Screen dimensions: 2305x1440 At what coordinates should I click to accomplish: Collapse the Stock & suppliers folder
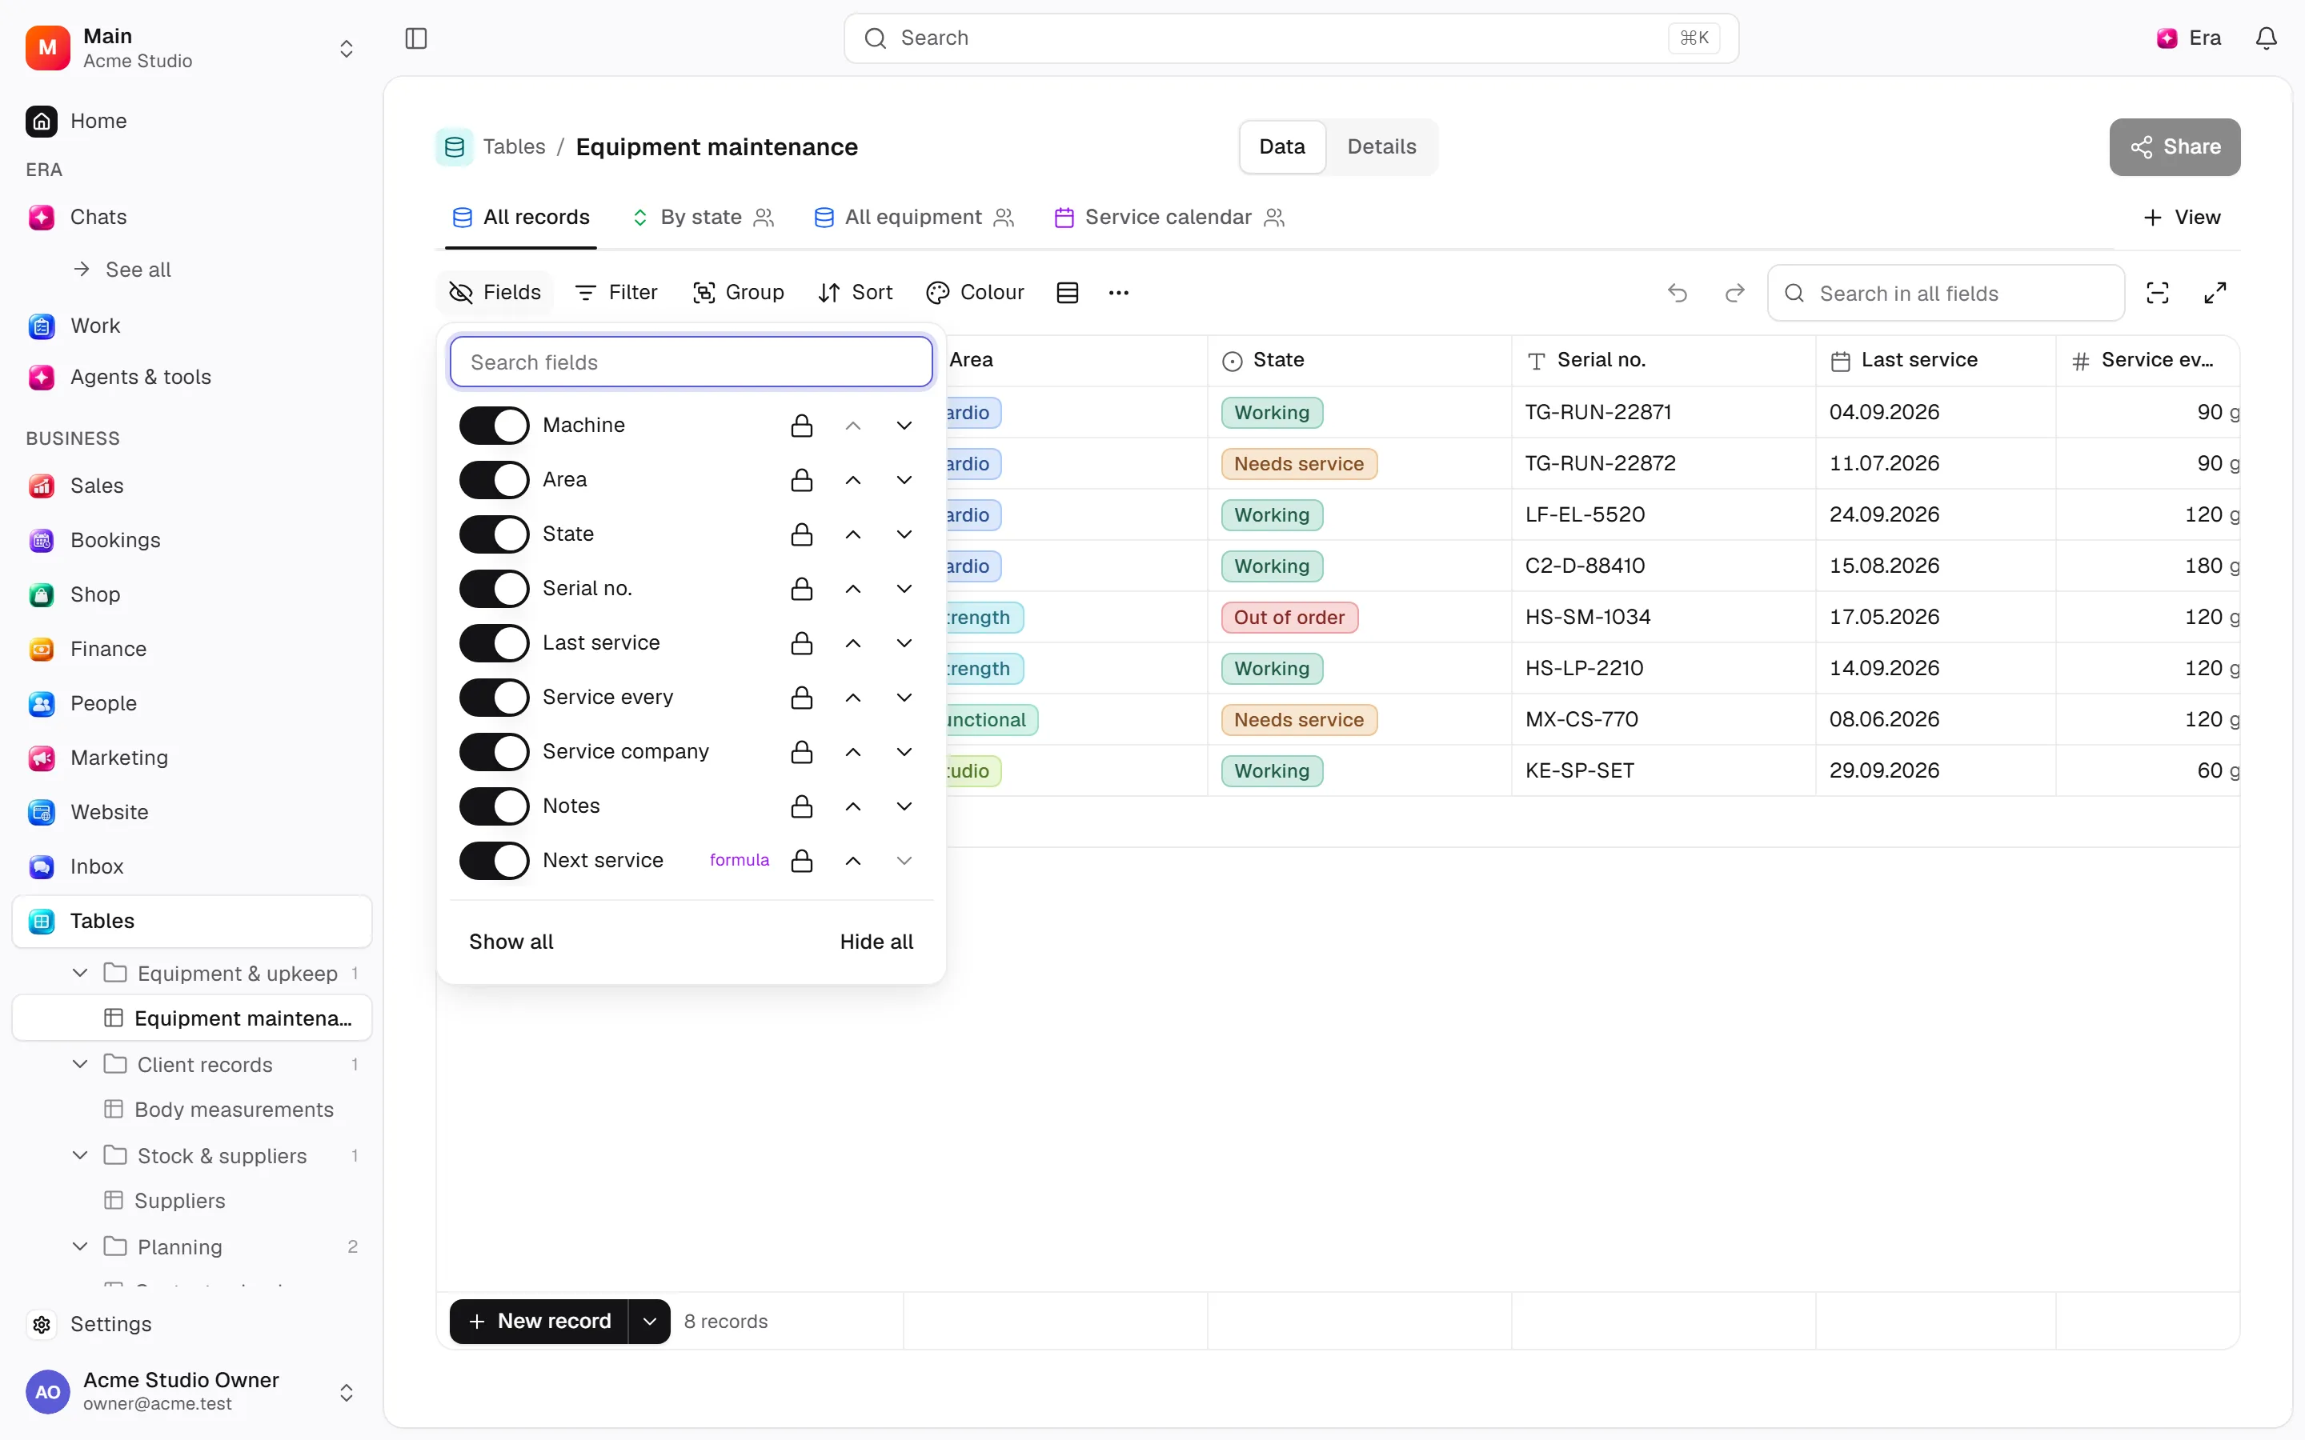[x=80, y=1155]
